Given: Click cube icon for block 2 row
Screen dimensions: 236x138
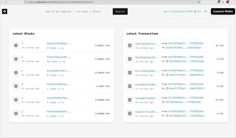Looking at the screenshot, I should click(16, 113).
